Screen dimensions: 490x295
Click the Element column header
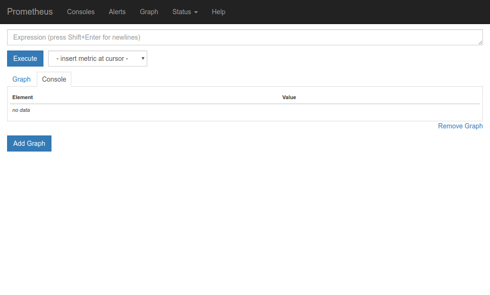[23, 98]
